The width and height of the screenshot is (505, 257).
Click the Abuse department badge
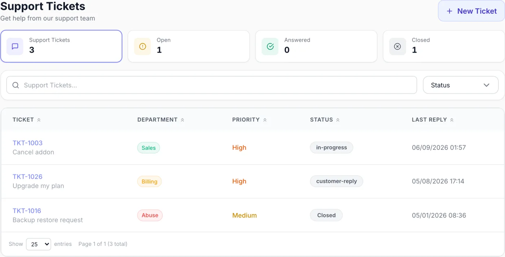click(x=150, y=215)
